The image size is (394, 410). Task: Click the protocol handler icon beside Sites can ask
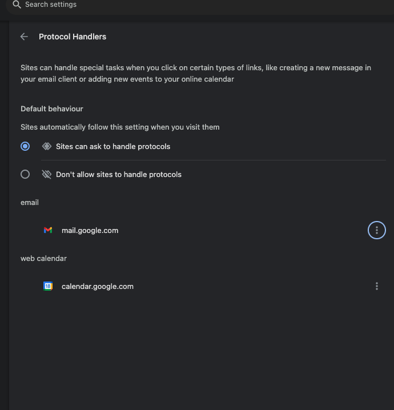pyautogui.click(x=47, y=146)
